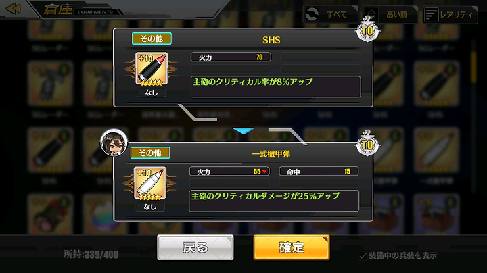The width and height of the screenshot is (487, 273).
Task: Tap the double-arrow back icon
Action: coord(13,8)
